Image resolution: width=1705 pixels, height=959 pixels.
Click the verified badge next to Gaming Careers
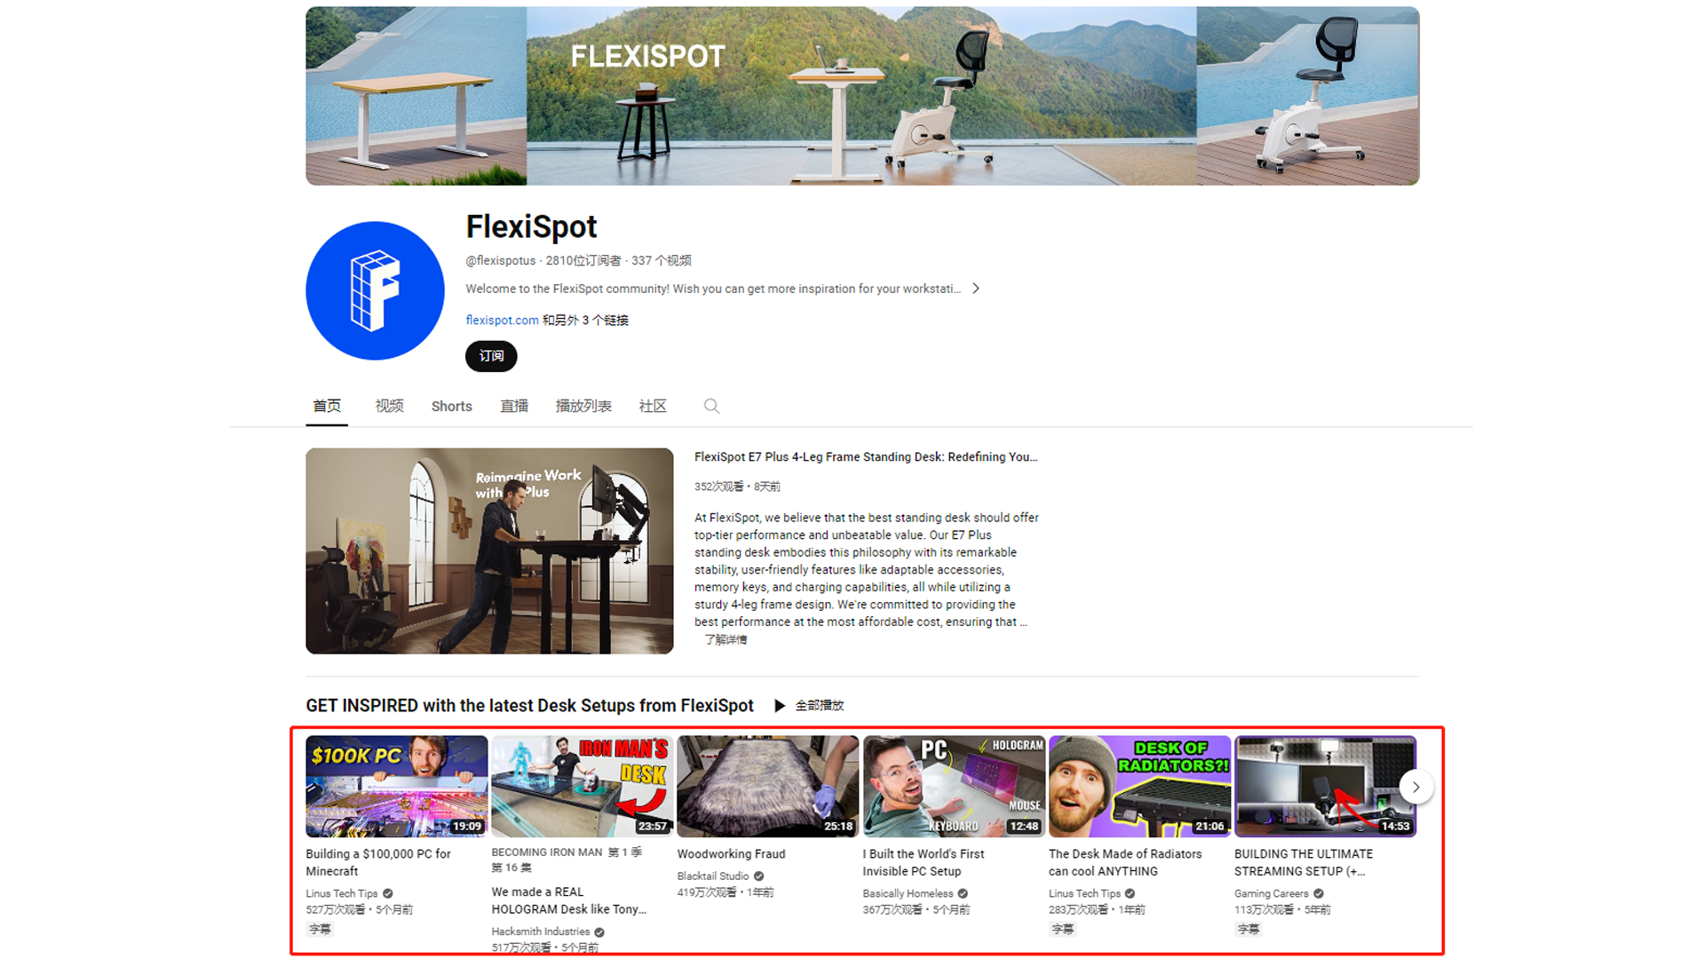point(1318,893)
